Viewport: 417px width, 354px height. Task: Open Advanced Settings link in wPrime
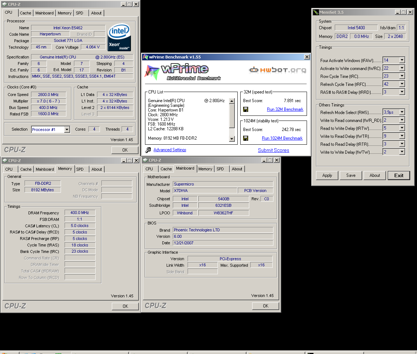pyautogui.click(x=170, y=150)
